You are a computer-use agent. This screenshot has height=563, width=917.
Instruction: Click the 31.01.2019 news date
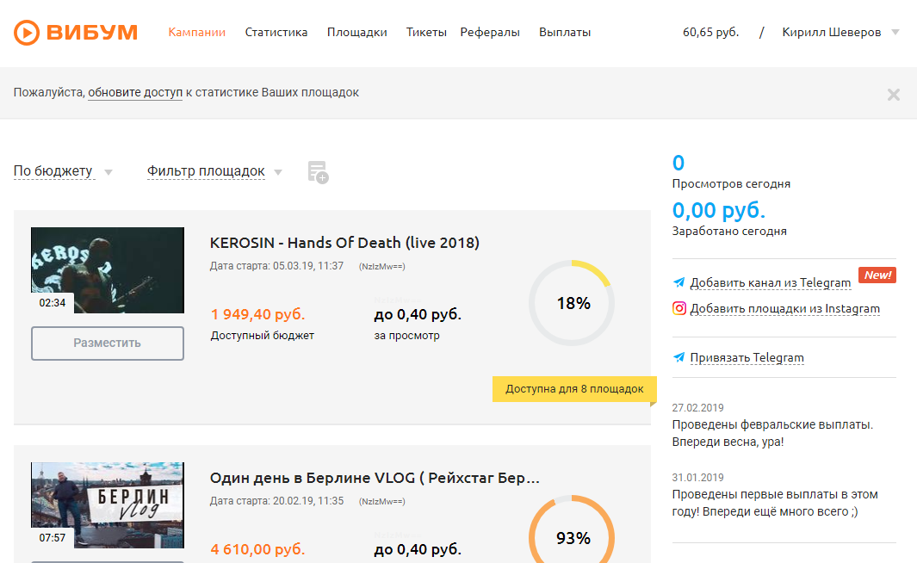coord(697,477)
